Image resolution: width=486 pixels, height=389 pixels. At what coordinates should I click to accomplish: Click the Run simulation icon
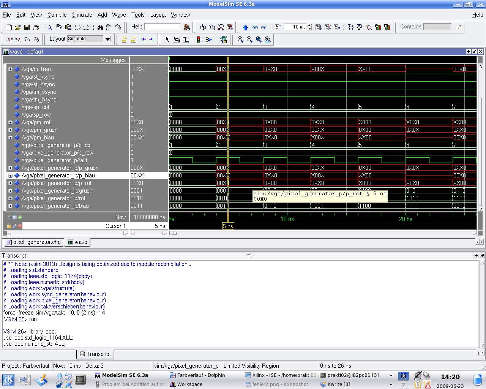click(319, 27)
